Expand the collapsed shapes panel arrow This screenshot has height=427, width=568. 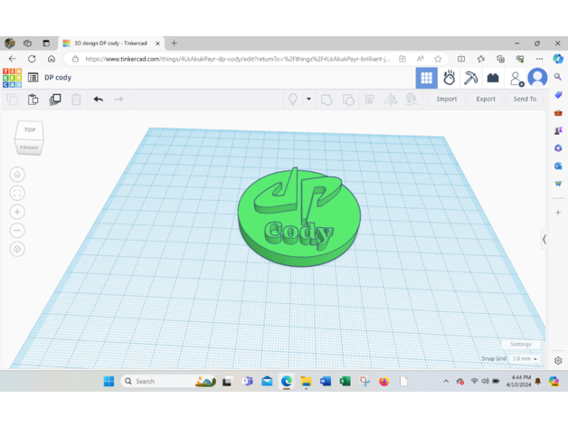(x=544, y=240)
